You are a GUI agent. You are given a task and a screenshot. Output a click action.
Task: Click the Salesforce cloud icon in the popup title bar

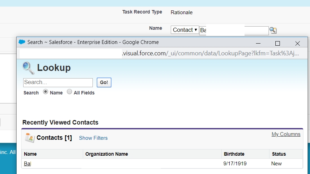22,42
